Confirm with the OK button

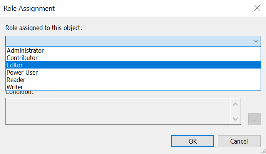tap(192, 141)
